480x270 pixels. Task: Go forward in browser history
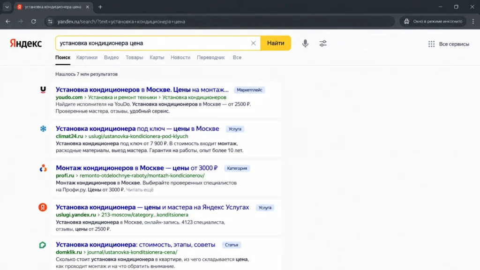[x=21, y=22]
